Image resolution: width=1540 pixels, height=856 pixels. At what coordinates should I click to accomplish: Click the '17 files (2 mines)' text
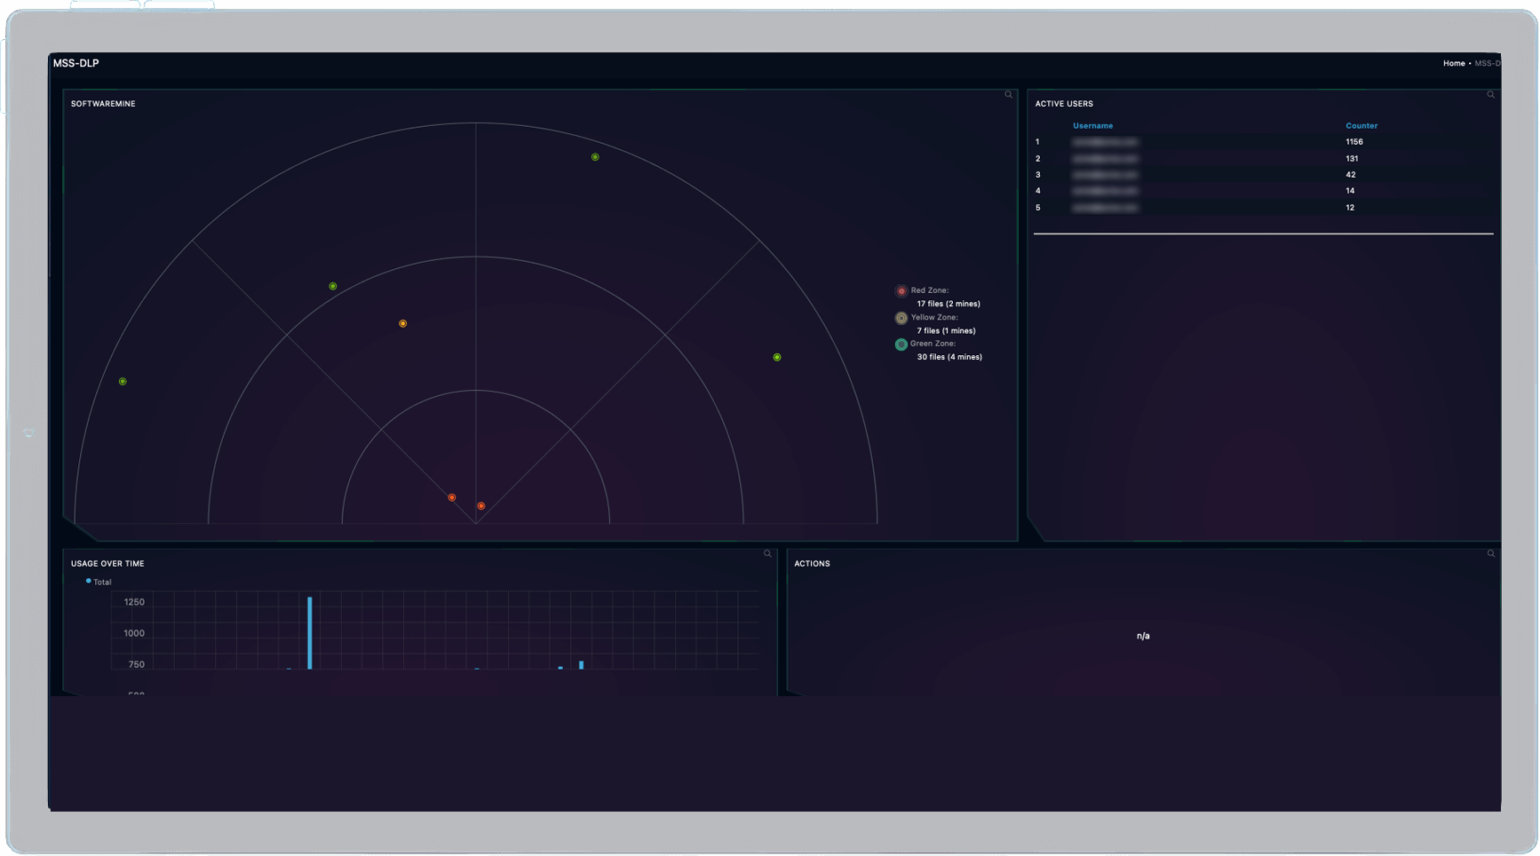click(949, 304)
